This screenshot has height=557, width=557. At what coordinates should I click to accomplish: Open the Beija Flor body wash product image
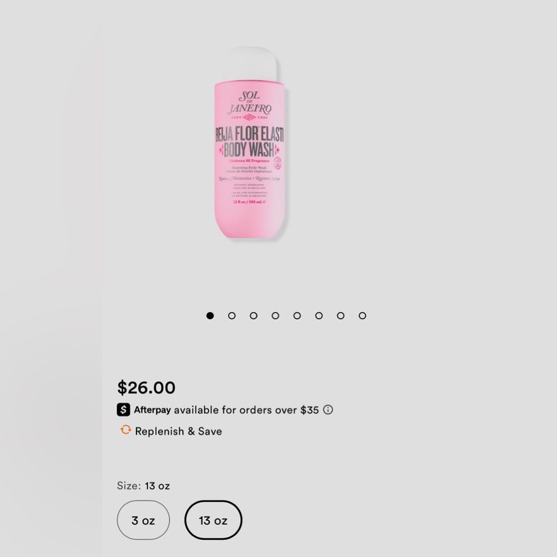pos(250,143)
